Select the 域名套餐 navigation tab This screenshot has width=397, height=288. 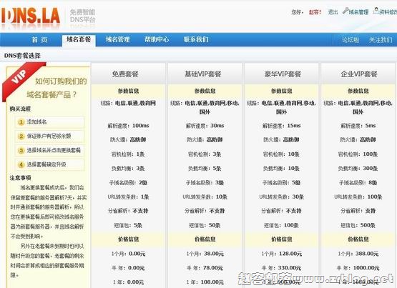pyautogui.click(x=79, y=40)
